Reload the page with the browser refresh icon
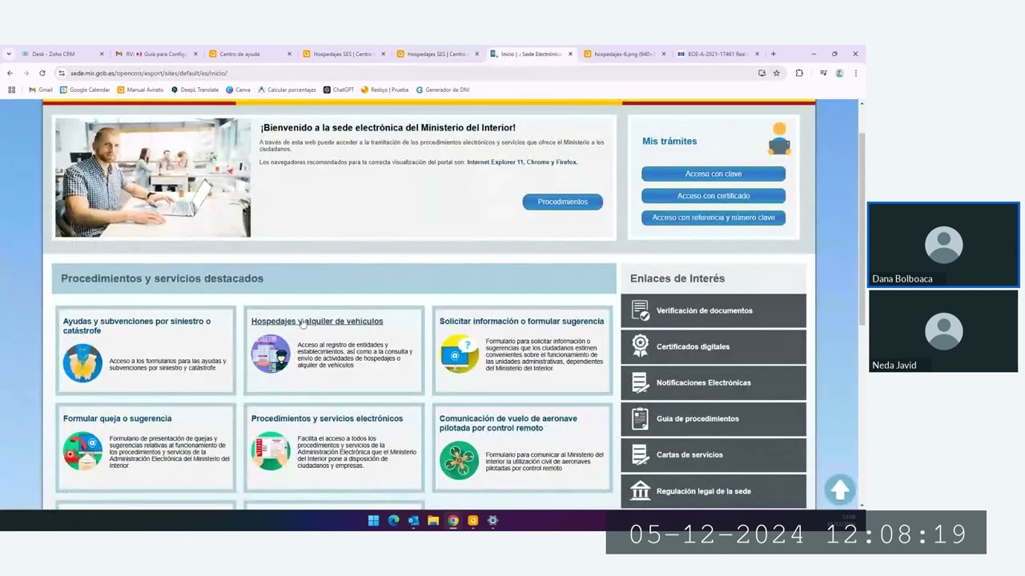This screenshot has height=576, width=1025. click(x=42, y=73)
